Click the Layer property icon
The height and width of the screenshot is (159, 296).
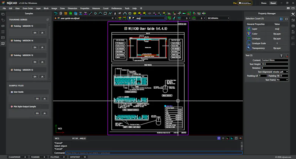(249, 29)
